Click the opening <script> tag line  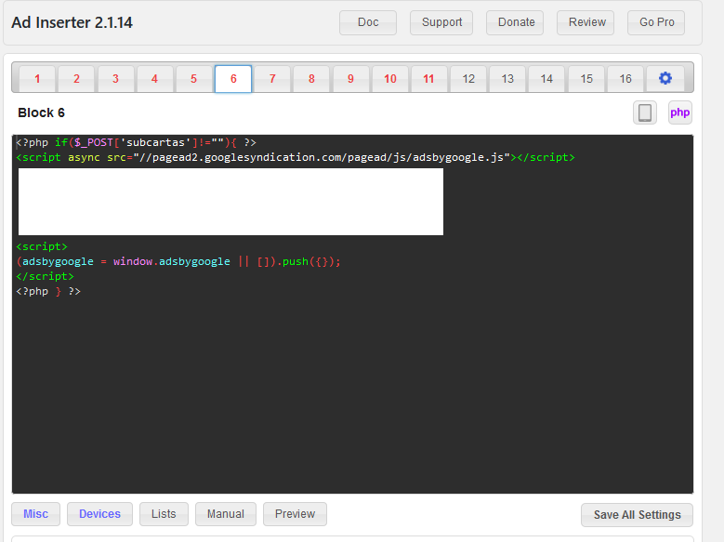pos(42,246)
